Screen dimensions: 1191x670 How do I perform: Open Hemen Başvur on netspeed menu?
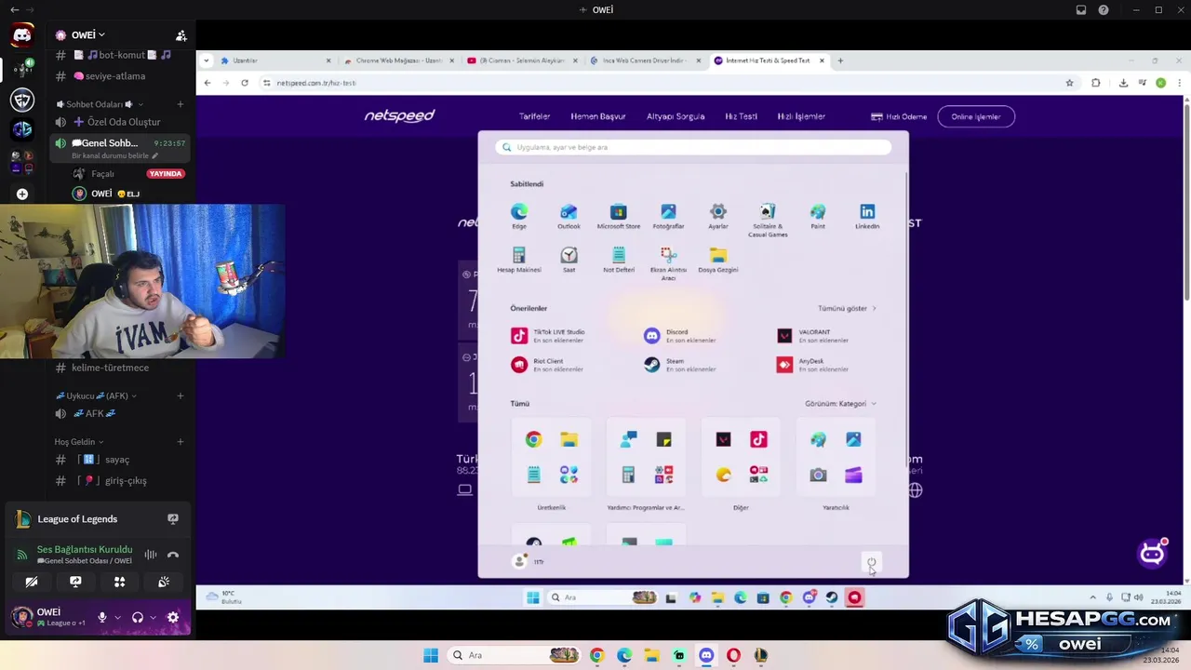[598, 116]
